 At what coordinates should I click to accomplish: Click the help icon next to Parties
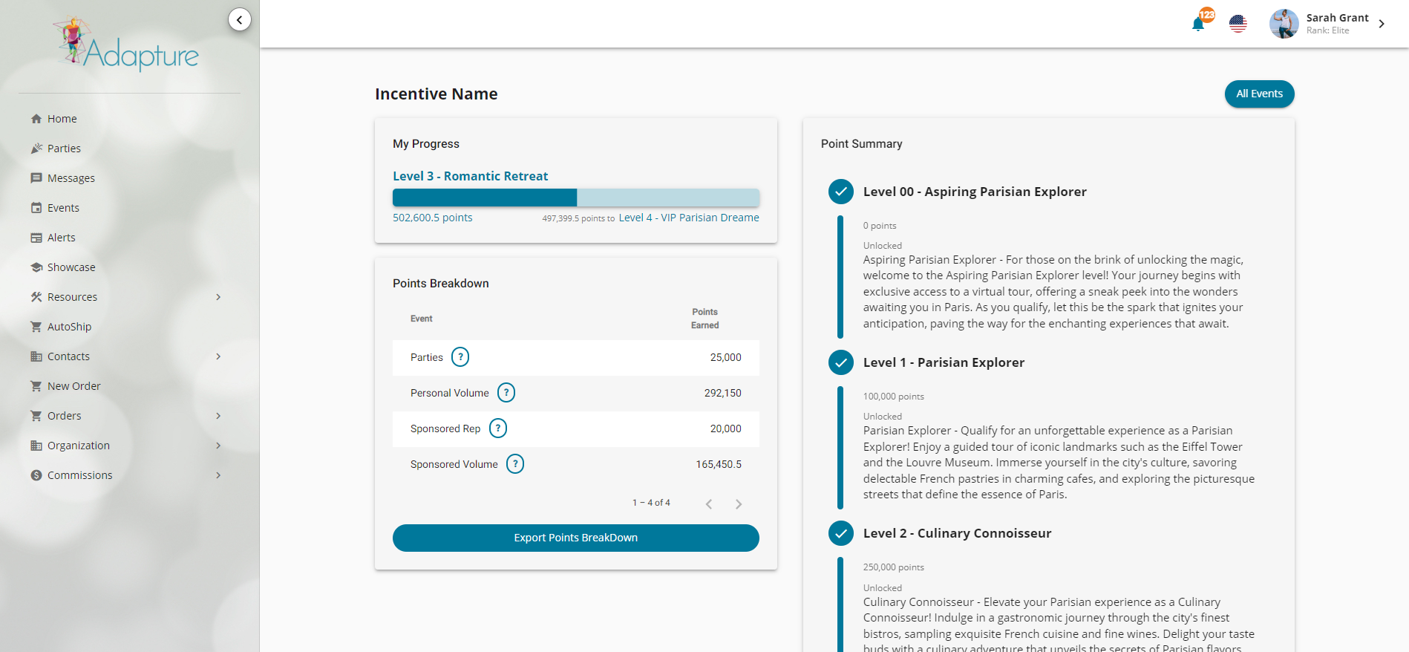[x=460, y=357]
